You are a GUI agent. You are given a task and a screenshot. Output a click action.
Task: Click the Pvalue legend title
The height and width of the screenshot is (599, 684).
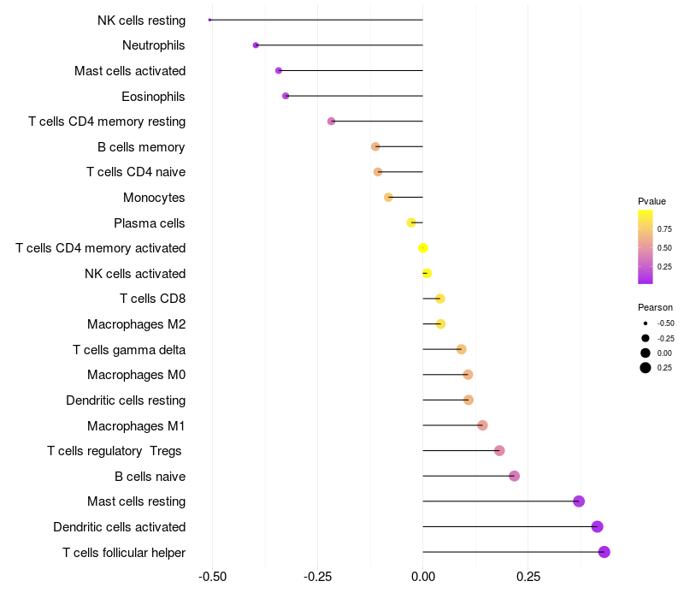pos(652,201)
